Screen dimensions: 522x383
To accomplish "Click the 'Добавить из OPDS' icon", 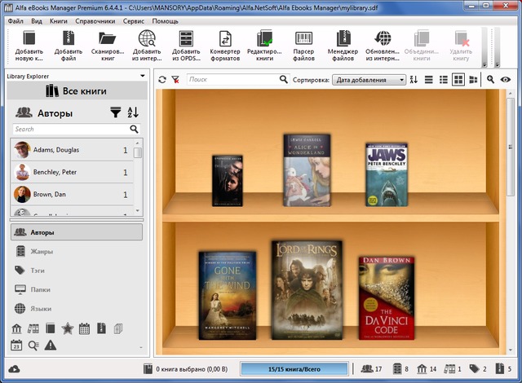I will coord(186,38).
